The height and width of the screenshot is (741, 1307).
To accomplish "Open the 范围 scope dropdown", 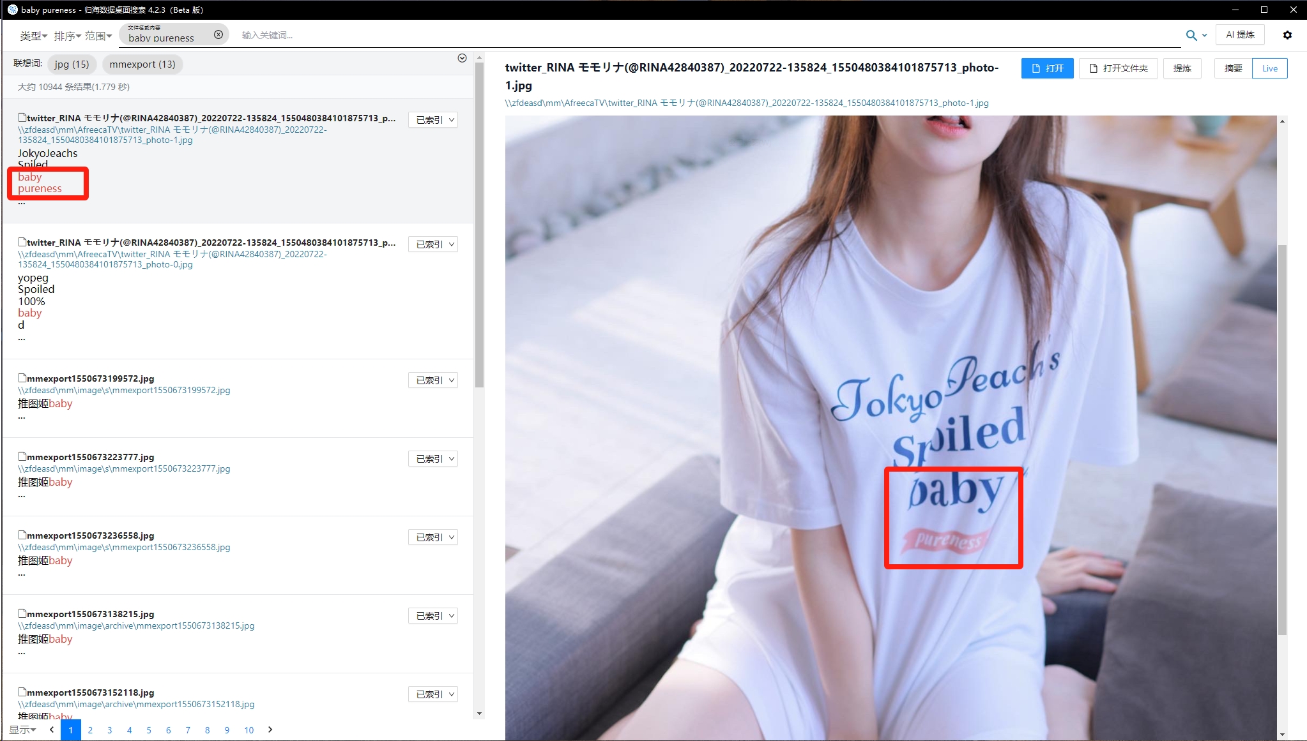I will (98, 36).
